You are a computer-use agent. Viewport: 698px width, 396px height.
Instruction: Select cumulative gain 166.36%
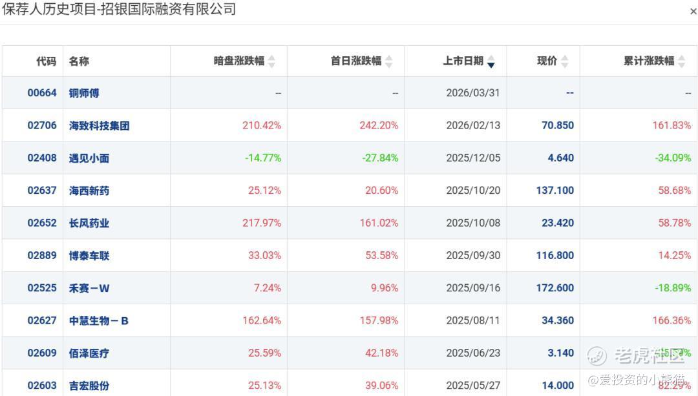pyautogui.click(x=672, y=320)
